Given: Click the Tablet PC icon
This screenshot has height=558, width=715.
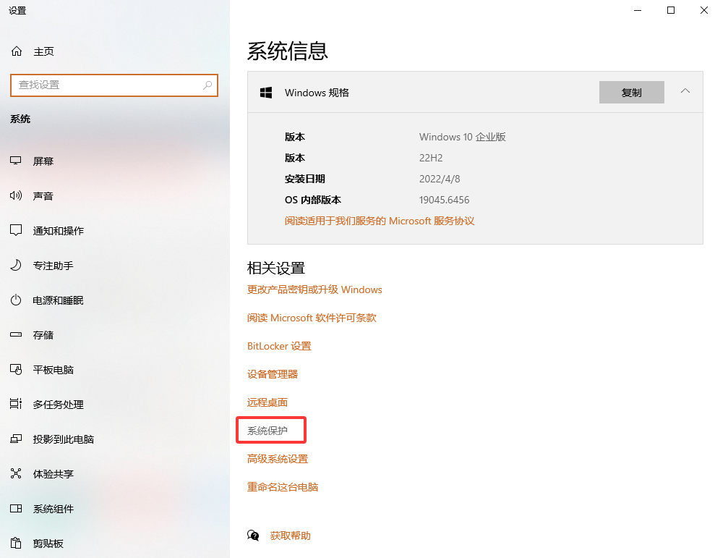Looking at the screenshot, I should pyautogui.click(x=16, y=369).
